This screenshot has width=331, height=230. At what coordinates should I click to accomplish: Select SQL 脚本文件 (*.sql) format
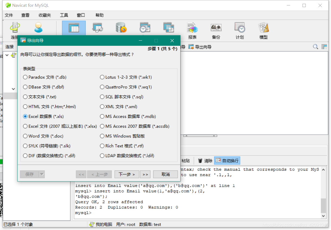pyautogui.click(x=121, y=97)
